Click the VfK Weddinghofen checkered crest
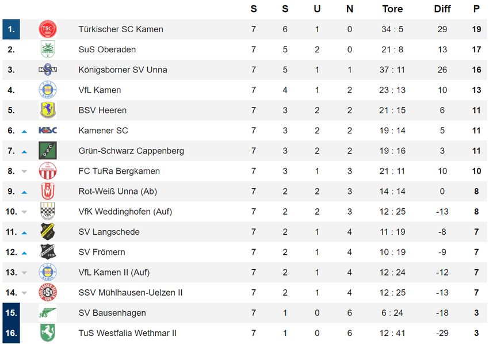Image resolution: width=489 pixels, height=344 pixels. click(x=48, y=212)
